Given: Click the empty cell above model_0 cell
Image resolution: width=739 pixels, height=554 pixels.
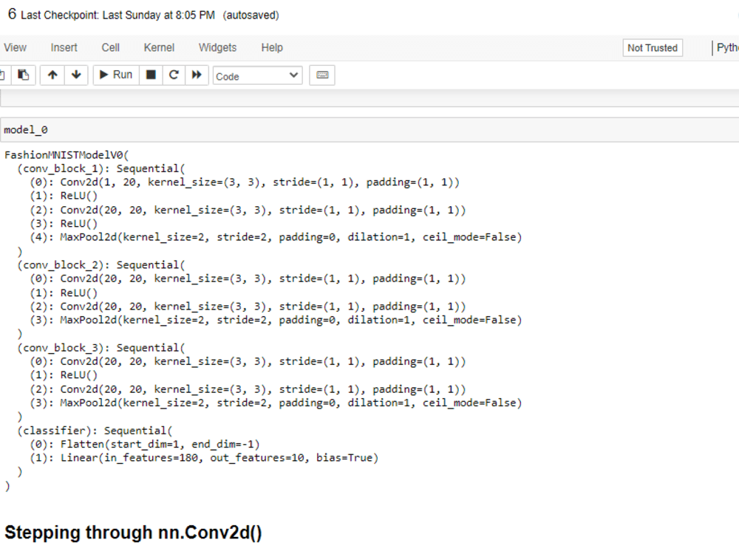Looking at the screenshot, I should [x=369, y=98].
